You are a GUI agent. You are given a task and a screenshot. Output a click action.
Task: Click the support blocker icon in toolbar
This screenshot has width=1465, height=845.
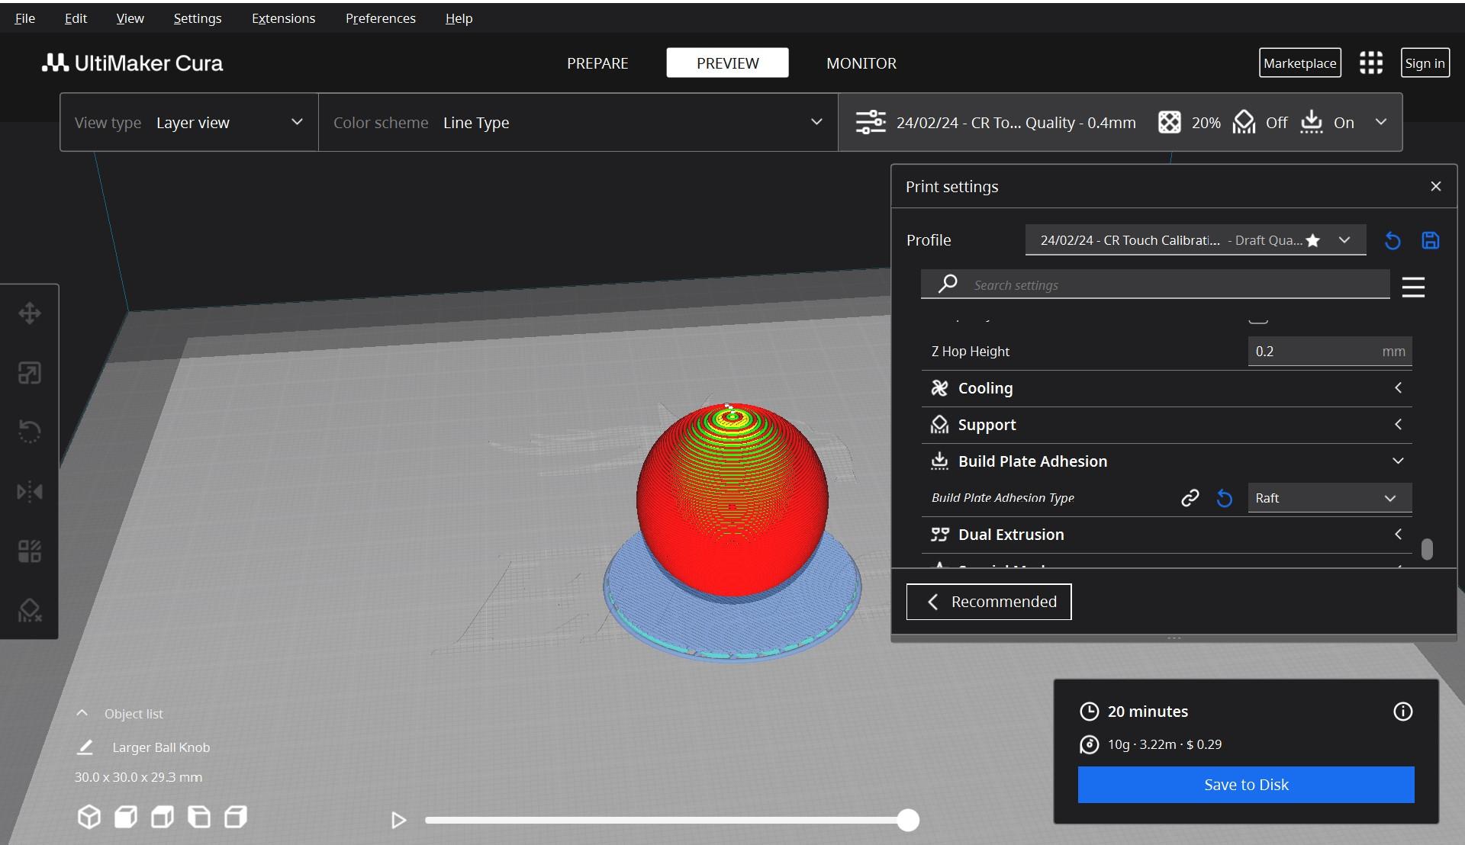29,611
